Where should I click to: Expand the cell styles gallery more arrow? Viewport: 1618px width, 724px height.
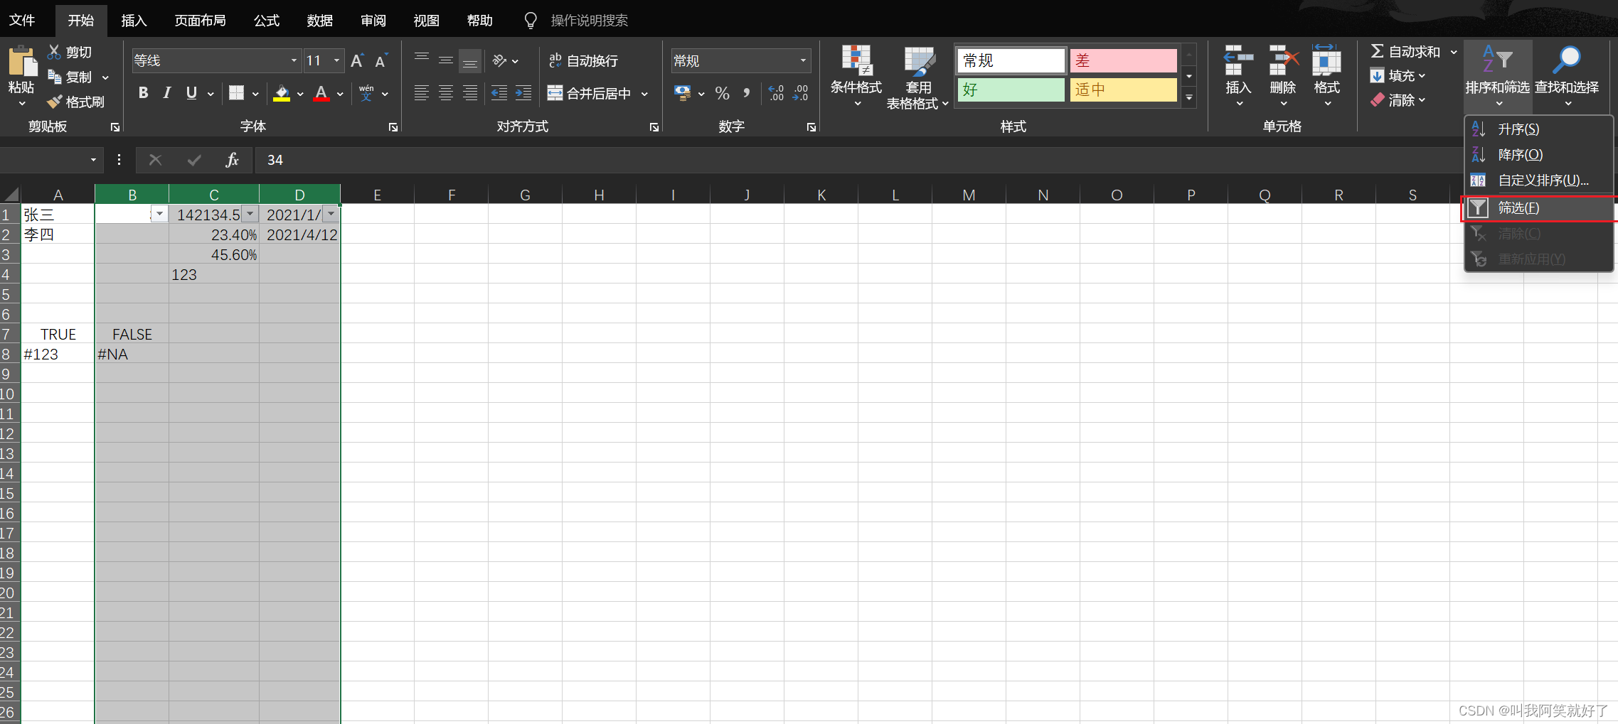click(x=1189, y=97)
